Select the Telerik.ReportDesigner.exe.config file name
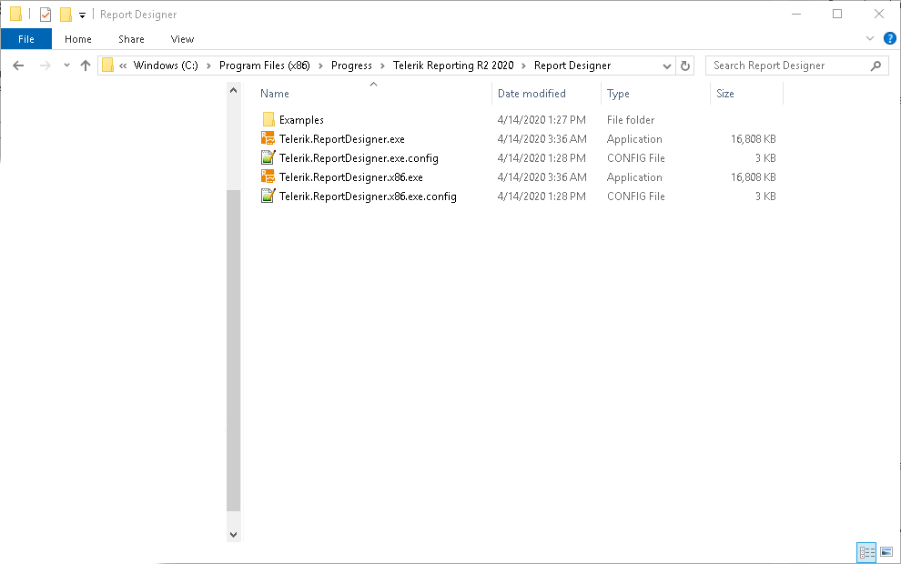 point(359,158)
